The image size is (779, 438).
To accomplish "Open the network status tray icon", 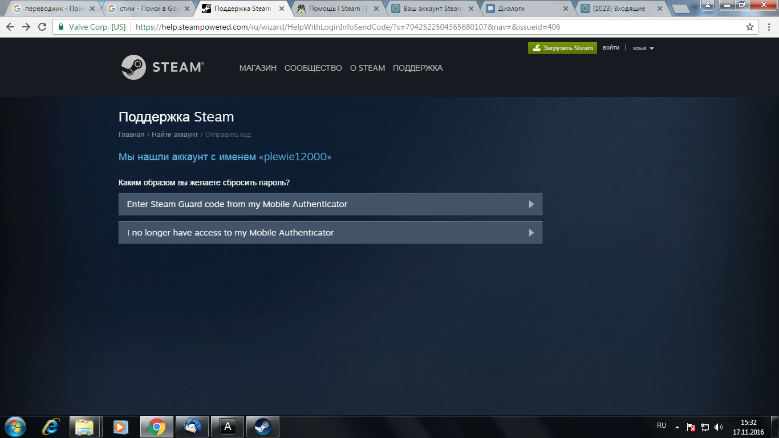I will pyautogui.click(x=705, y=427).
